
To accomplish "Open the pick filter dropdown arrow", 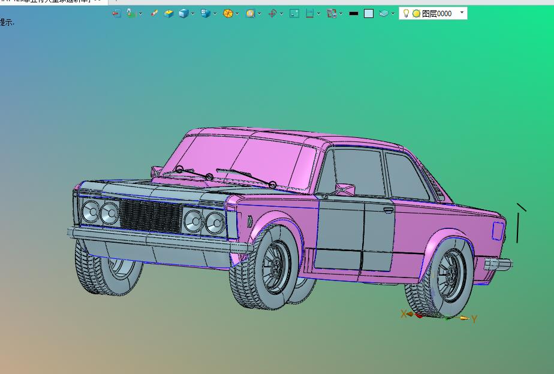I will pyautogui.click(x=141, y=14).
